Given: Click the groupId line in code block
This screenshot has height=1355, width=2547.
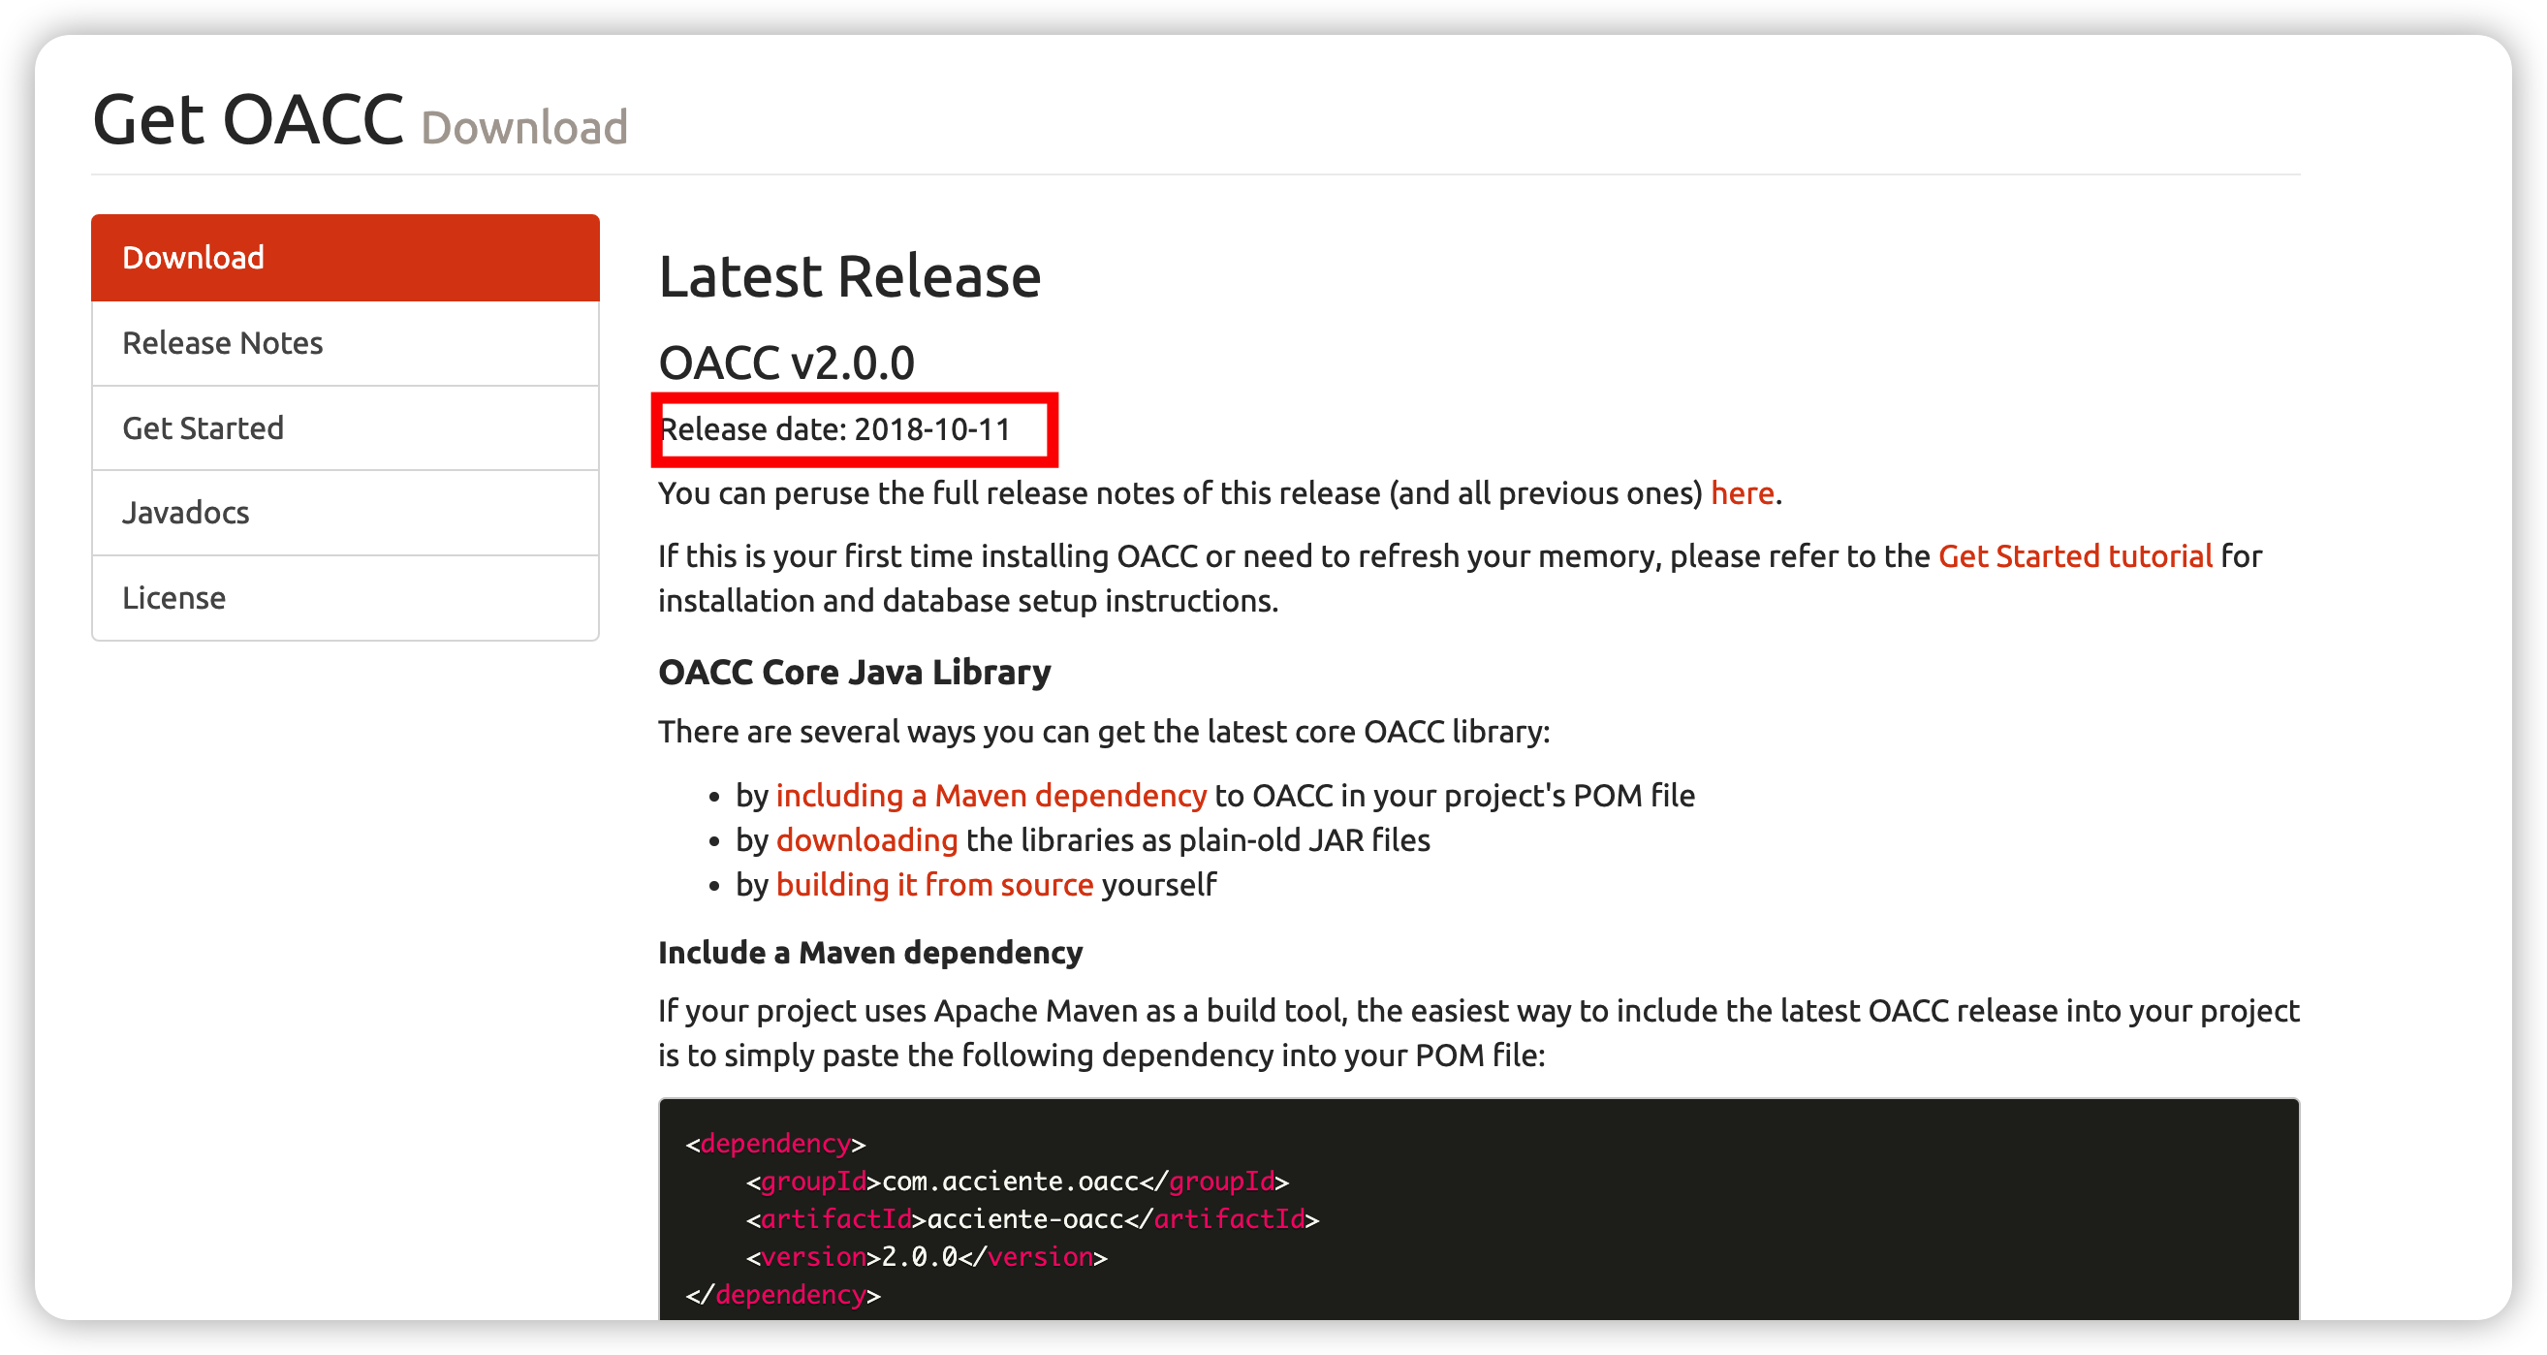Looking at the screenshot, I should pyautogui.click(x=1018, y=1181).
